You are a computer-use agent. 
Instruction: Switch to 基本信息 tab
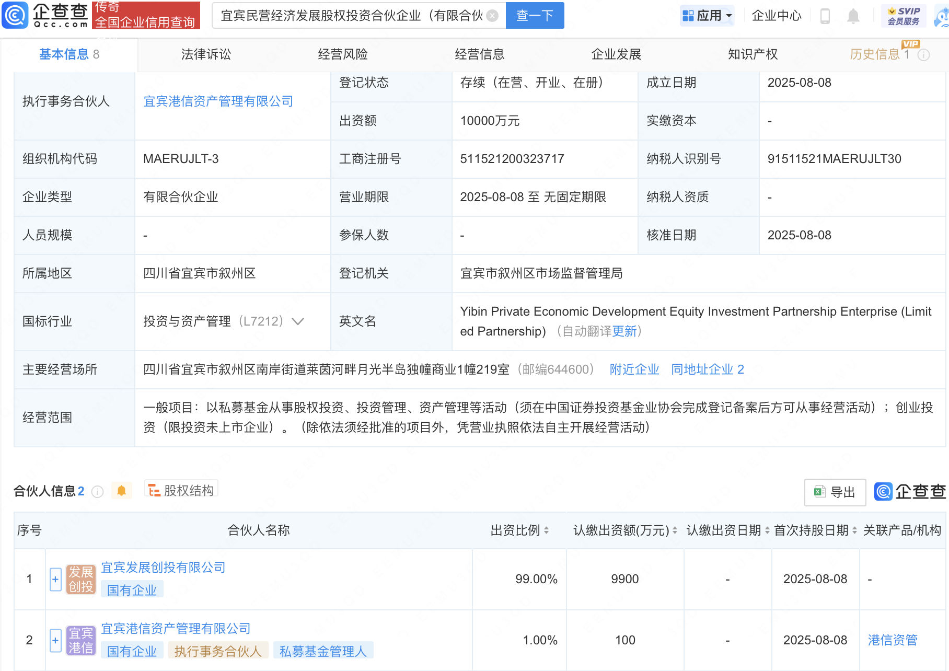pyautogui.click(x=69, y=54)
